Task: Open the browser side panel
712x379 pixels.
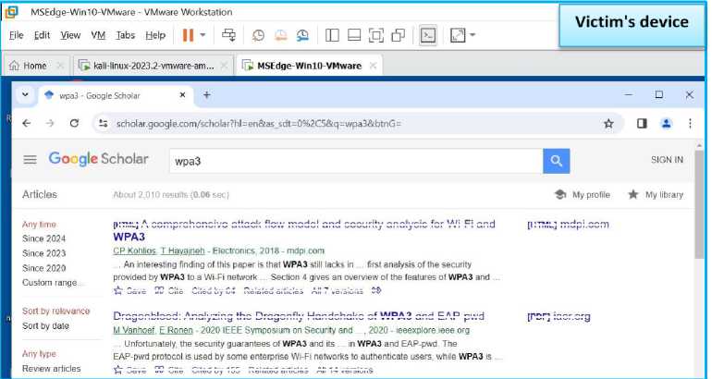Action: (x=642, y=124)
